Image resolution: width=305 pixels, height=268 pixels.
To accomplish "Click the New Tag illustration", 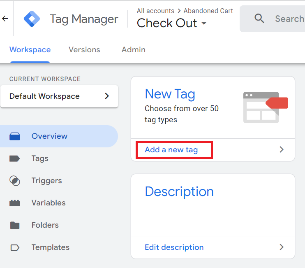I will point(265,107).
